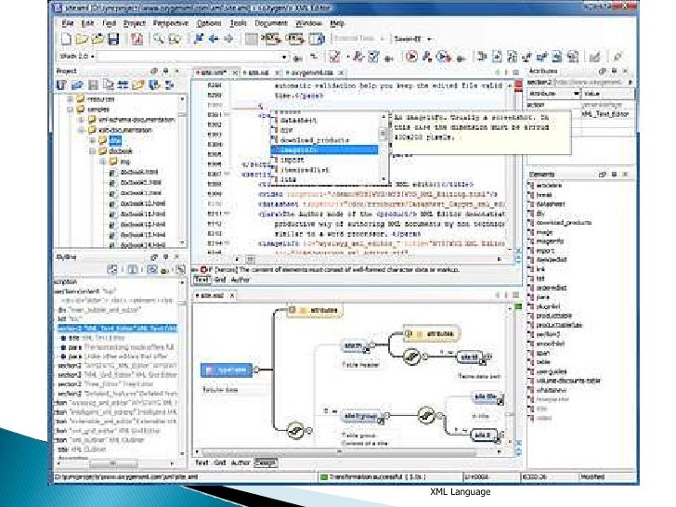Click the red Apply Transformation play icon
The image size is (676, 507).
pyautogui.click(x=411, y=57)
